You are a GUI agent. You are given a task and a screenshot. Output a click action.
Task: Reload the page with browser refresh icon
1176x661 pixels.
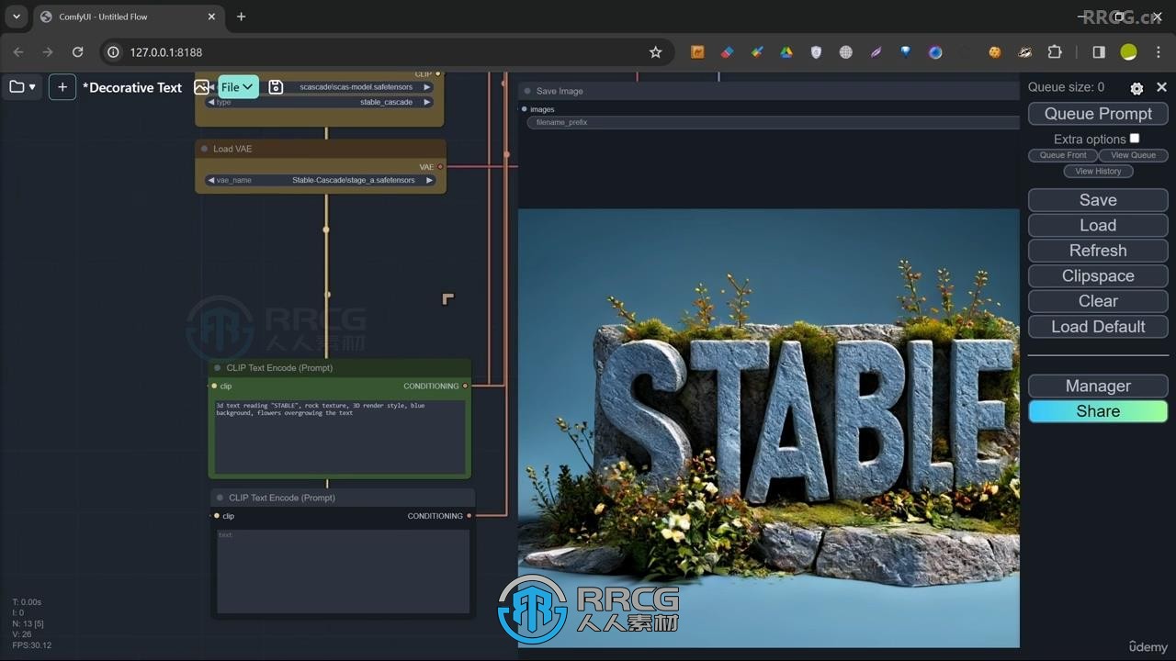78,52
